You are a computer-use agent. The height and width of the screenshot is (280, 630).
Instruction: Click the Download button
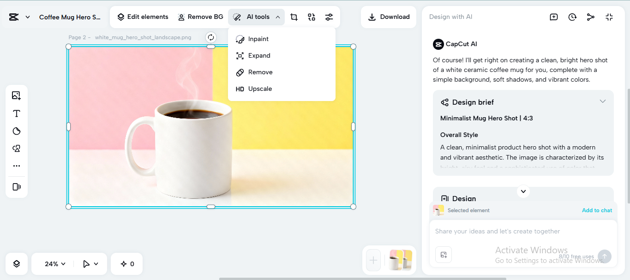click(389, 17)
